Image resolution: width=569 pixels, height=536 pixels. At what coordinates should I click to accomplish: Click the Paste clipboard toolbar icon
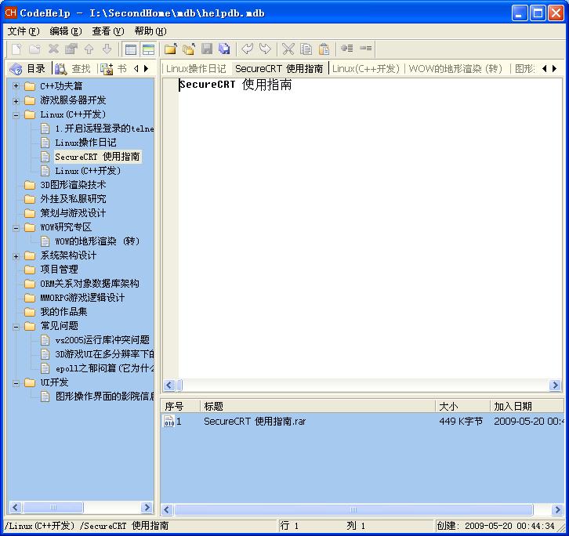pyautogui.click(x=324, y=49)
